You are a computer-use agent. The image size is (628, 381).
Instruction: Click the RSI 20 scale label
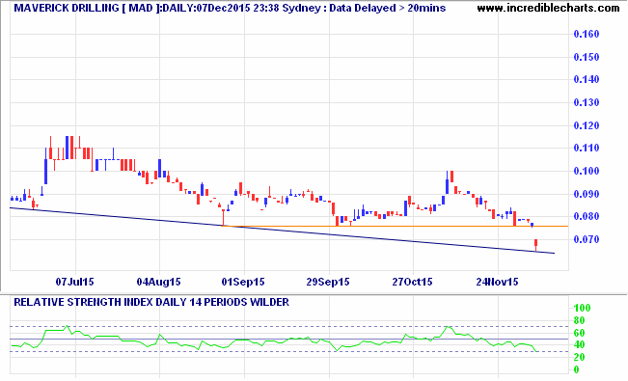pos(579,357)
